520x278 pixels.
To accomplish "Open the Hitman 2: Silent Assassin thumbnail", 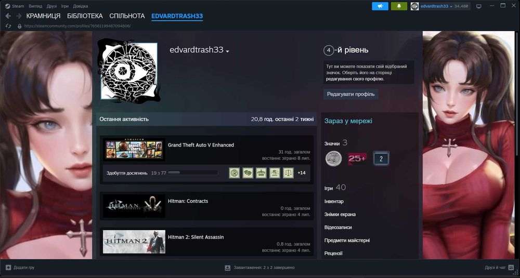I will (134, 242).
